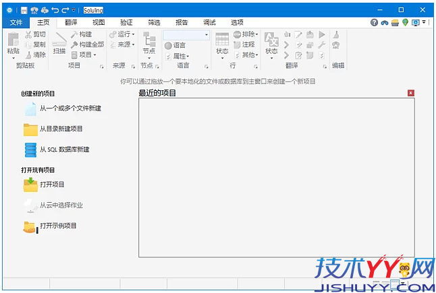Switch to the 报告 ribbon tab

point(182,22)
